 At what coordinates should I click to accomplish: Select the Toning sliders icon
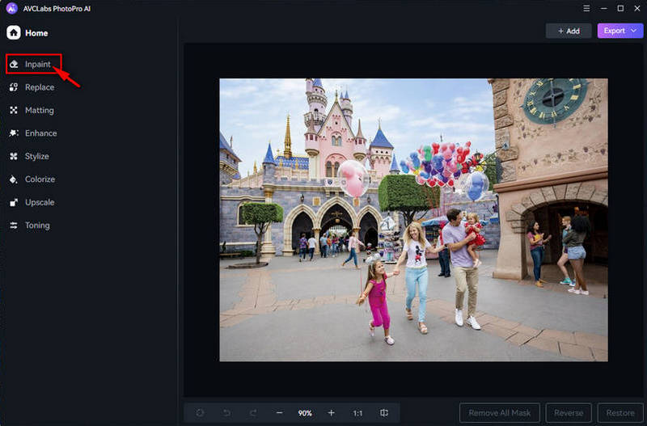click(x=14, y=226)
